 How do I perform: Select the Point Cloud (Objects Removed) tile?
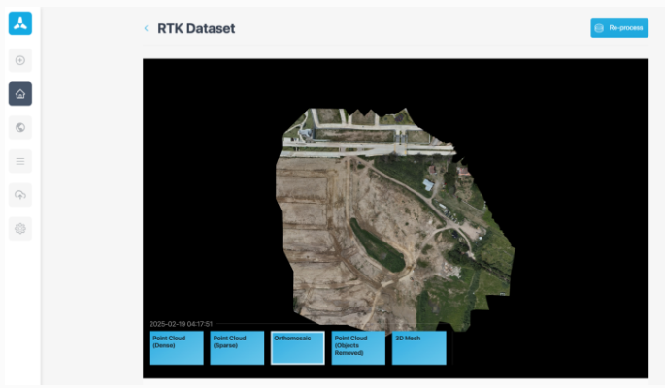[x=358, y=348]
